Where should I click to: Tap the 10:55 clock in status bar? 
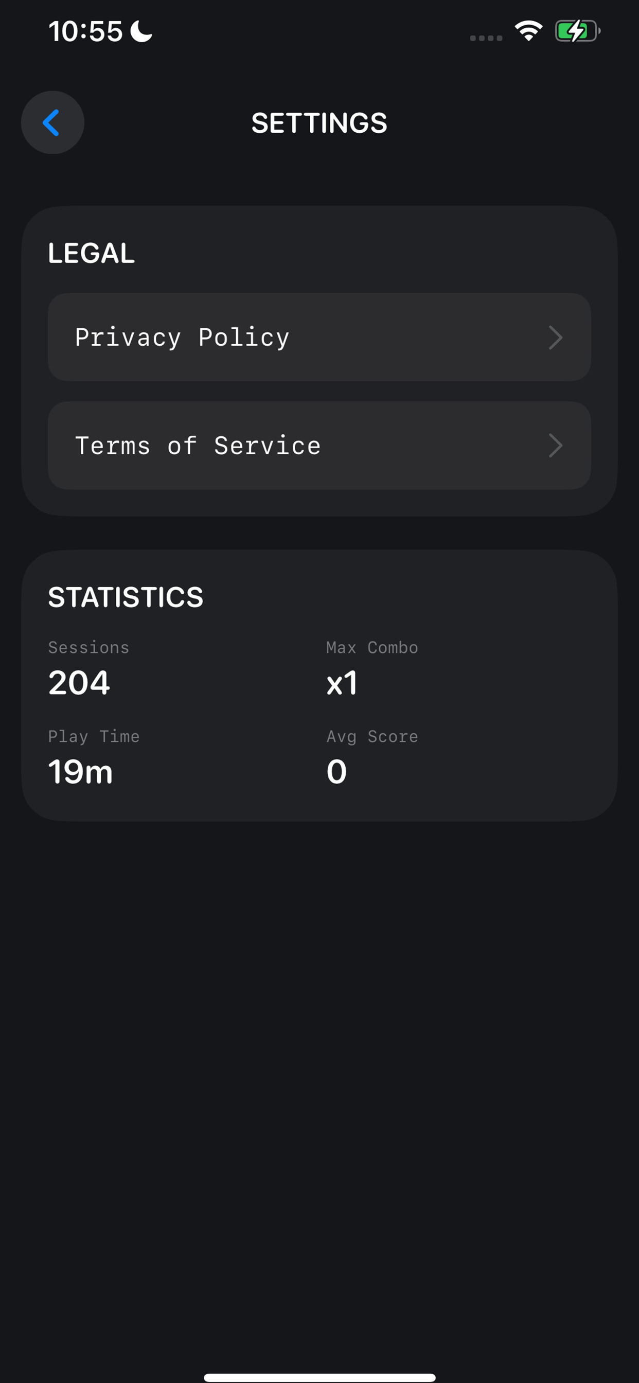[86, 31]
